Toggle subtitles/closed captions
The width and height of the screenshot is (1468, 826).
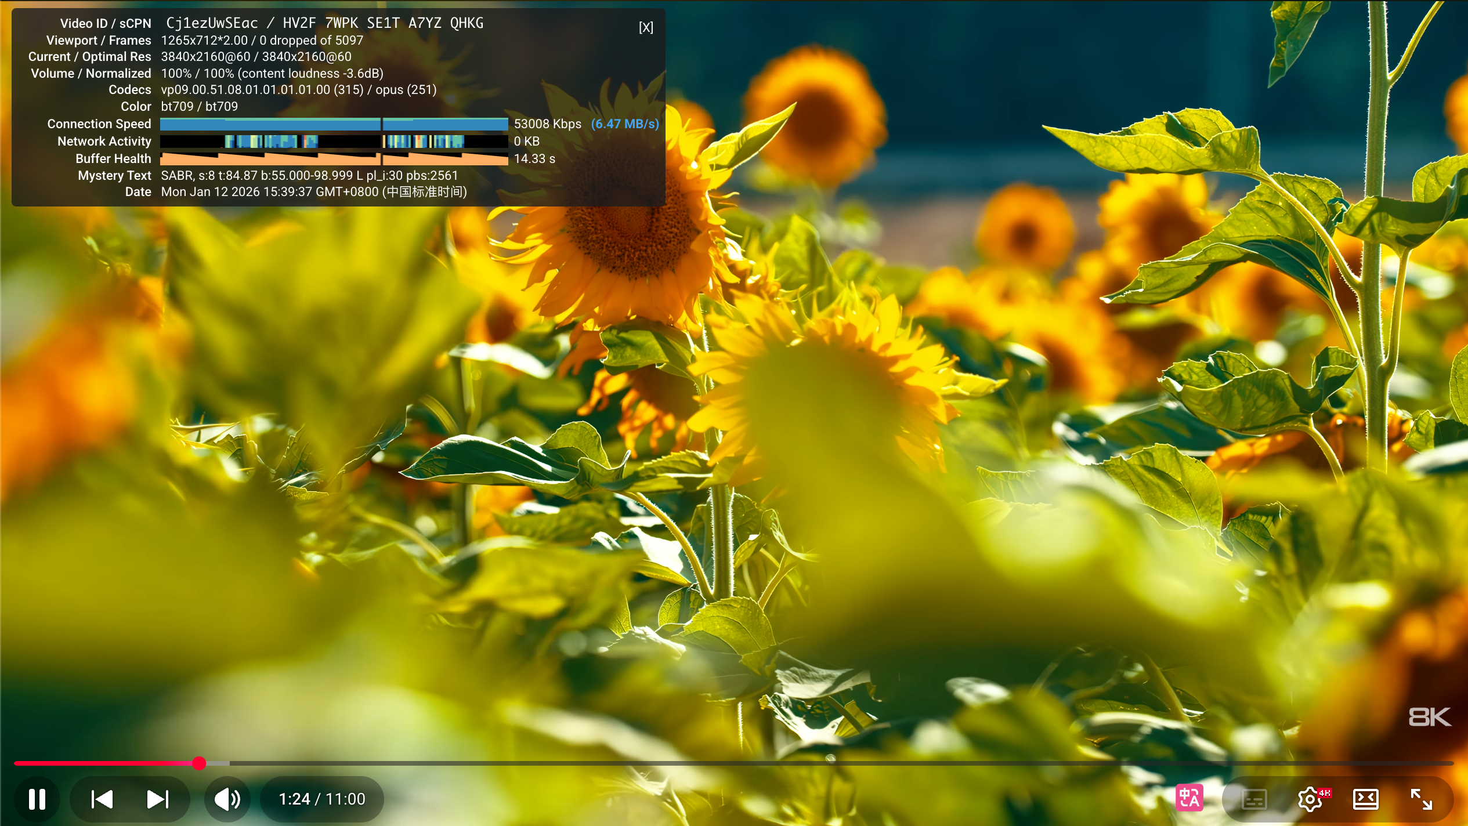(1253, 799)
